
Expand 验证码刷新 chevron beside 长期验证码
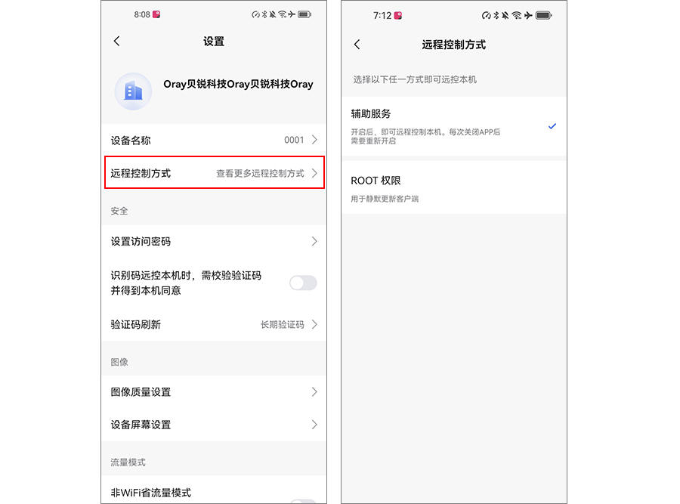314,324
